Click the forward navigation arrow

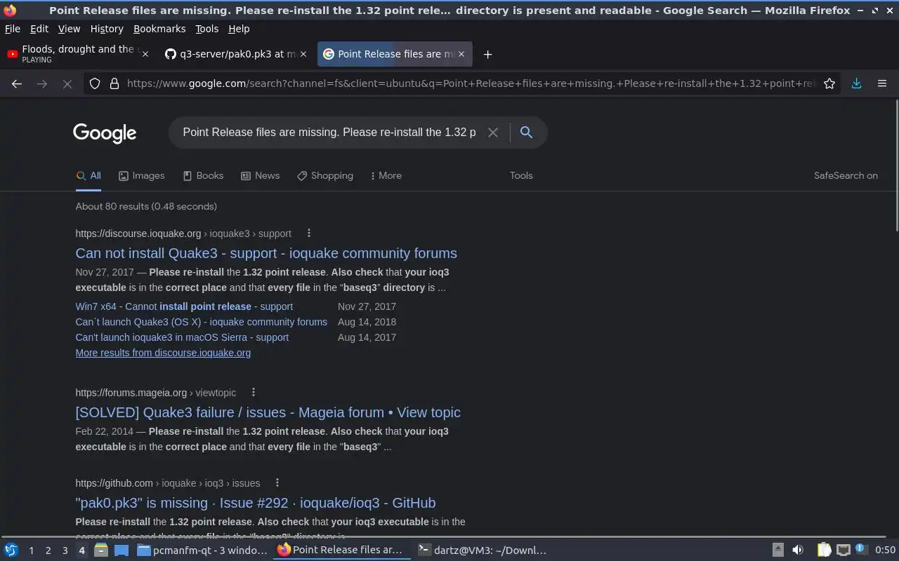pyautogui.click(x=42, y=83)
